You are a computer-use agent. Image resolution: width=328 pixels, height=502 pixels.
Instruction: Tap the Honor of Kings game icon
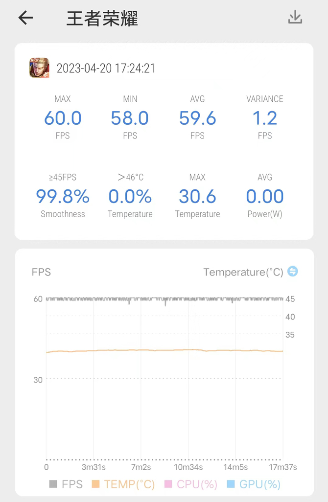(x=39, y=68)
